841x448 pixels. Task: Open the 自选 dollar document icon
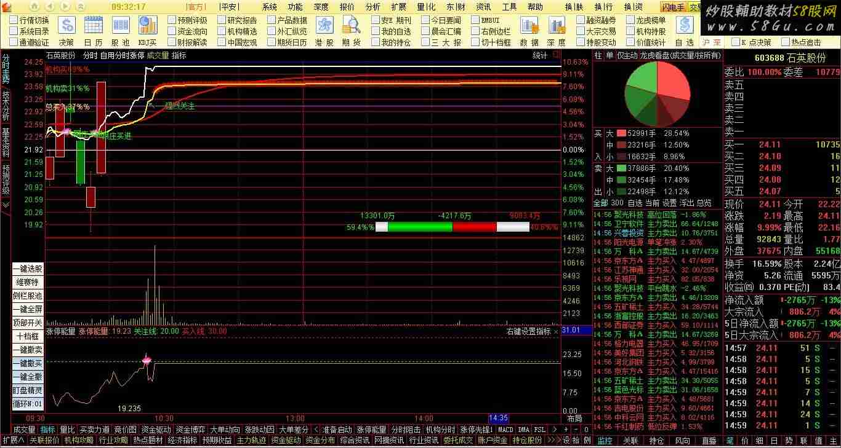coord(684,25)
